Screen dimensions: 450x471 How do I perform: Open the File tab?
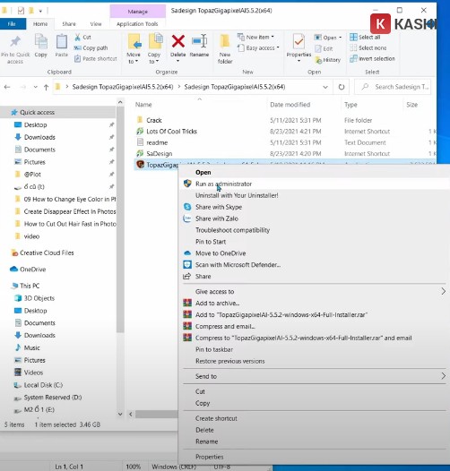coord(13,24)
